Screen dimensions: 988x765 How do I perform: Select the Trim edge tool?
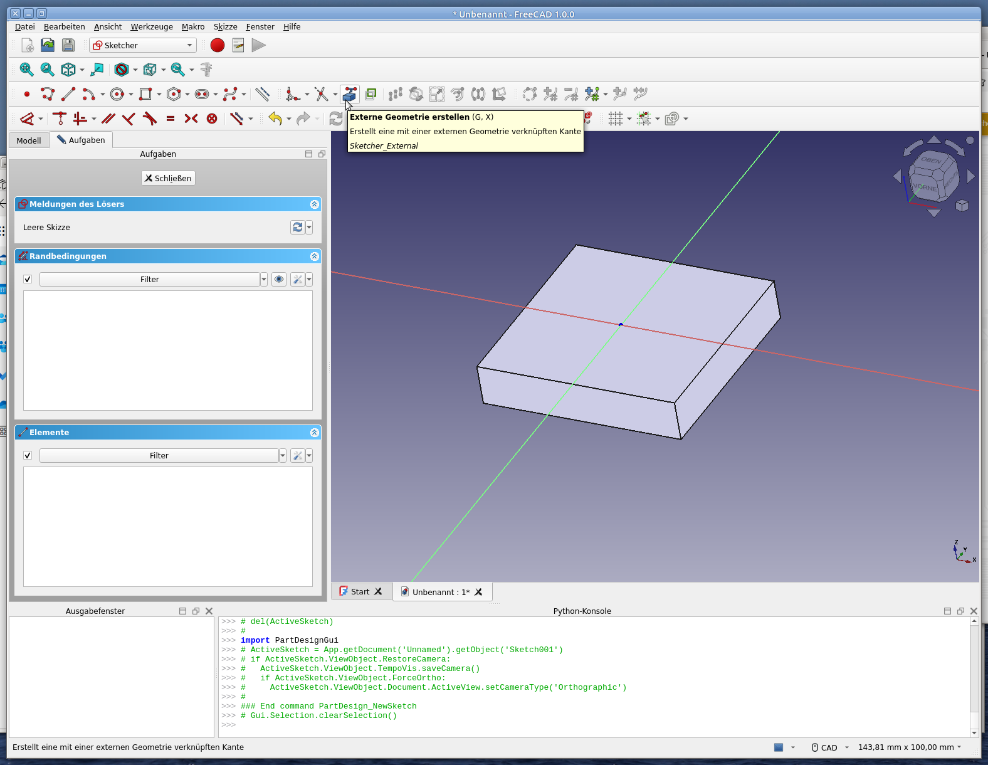(321, 94)
